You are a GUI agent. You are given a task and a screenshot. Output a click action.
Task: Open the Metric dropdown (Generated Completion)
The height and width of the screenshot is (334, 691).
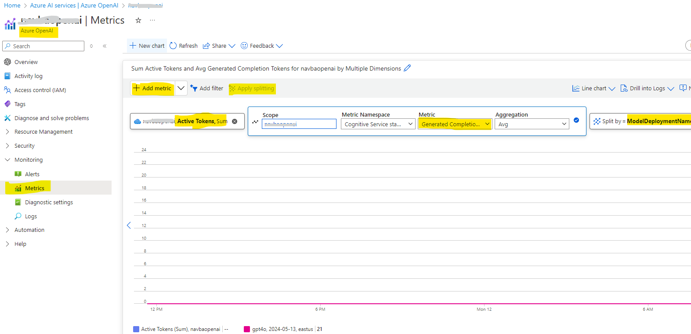coord(455,124)
